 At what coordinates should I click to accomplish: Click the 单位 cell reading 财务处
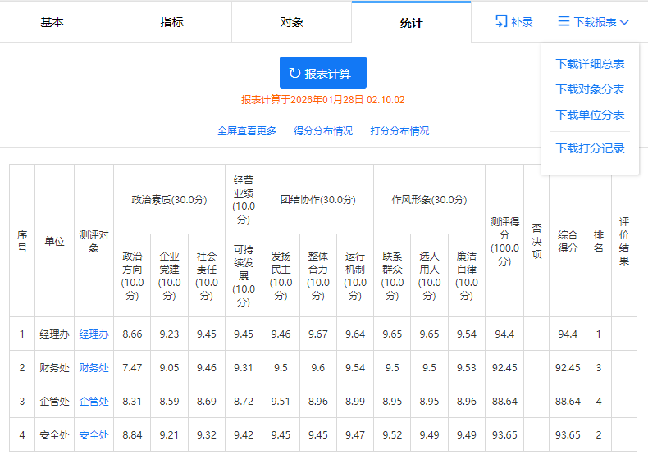tap(55, 368)
